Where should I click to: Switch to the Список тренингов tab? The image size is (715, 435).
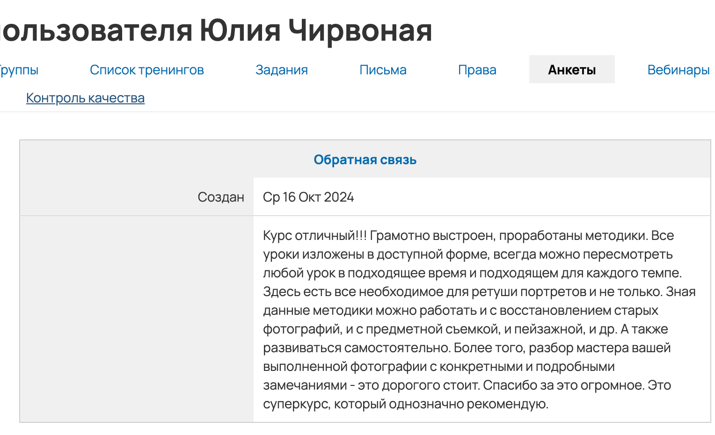click(x=146, y=70)
